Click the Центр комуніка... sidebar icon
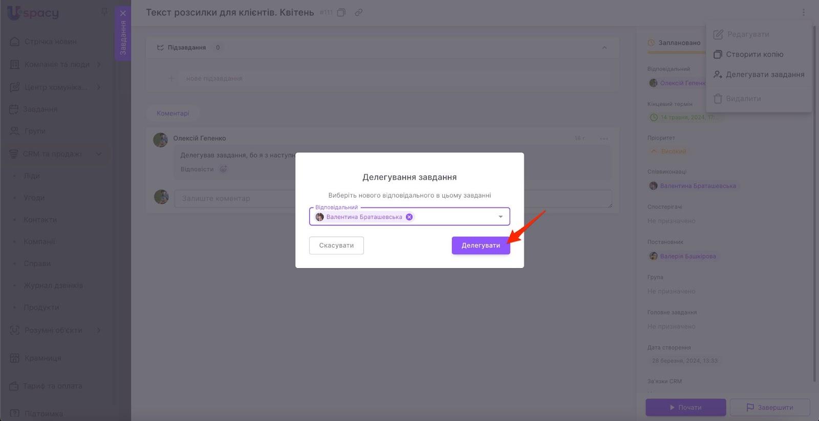This screenshot has height=421, width=819. click(x=15, y=87)
